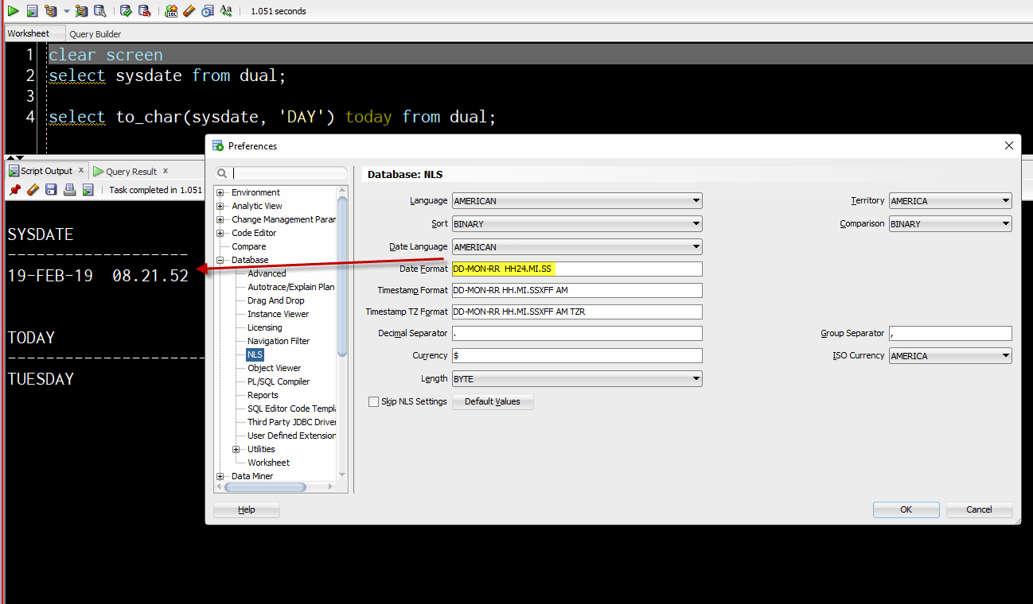This screenshot has height=604, width=1033.
Task: Click the Run Script toolbar icon
Action: [32, 11]
